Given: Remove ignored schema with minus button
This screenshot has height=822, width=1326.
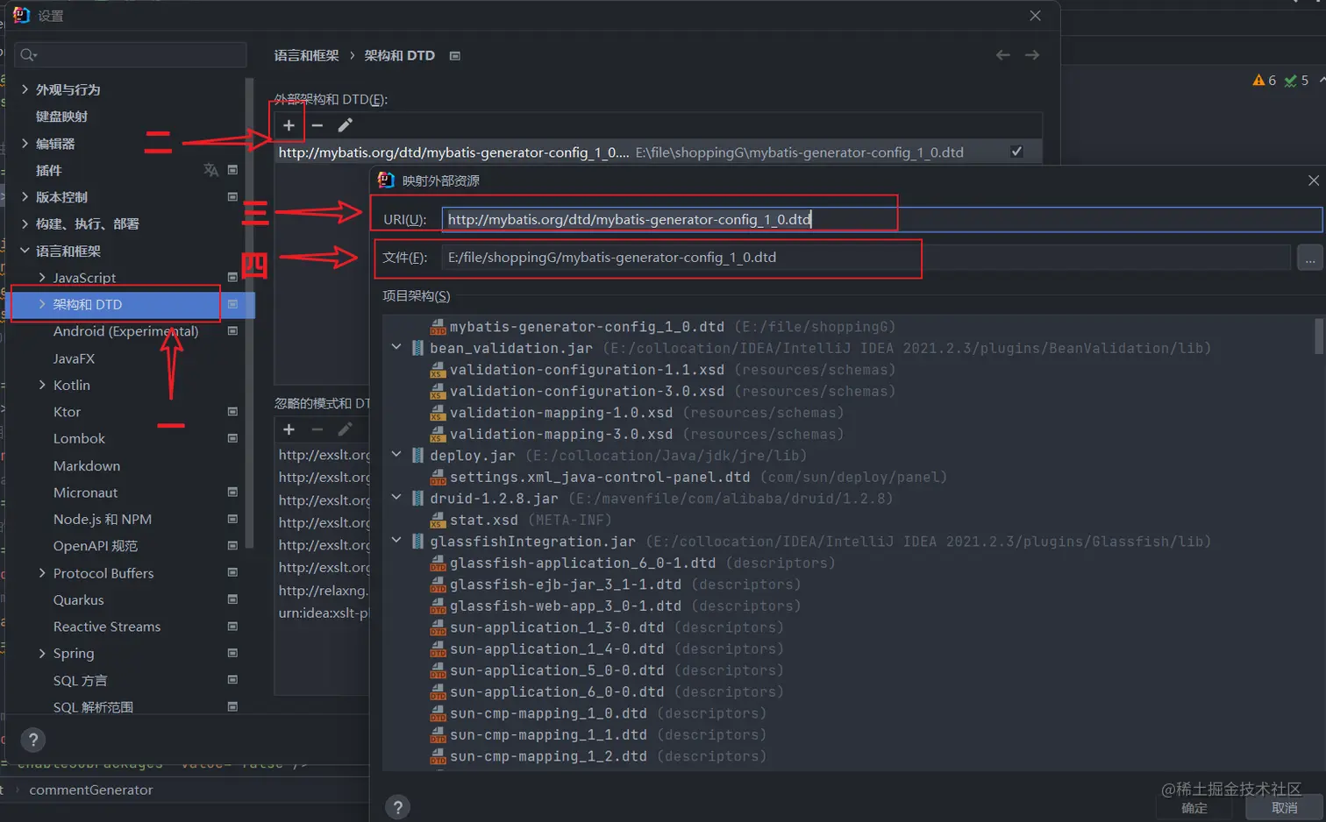Looking at the screenshot, I should (317, 429).
